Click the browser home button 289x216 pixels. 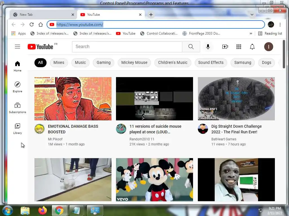tap(41, 24)
